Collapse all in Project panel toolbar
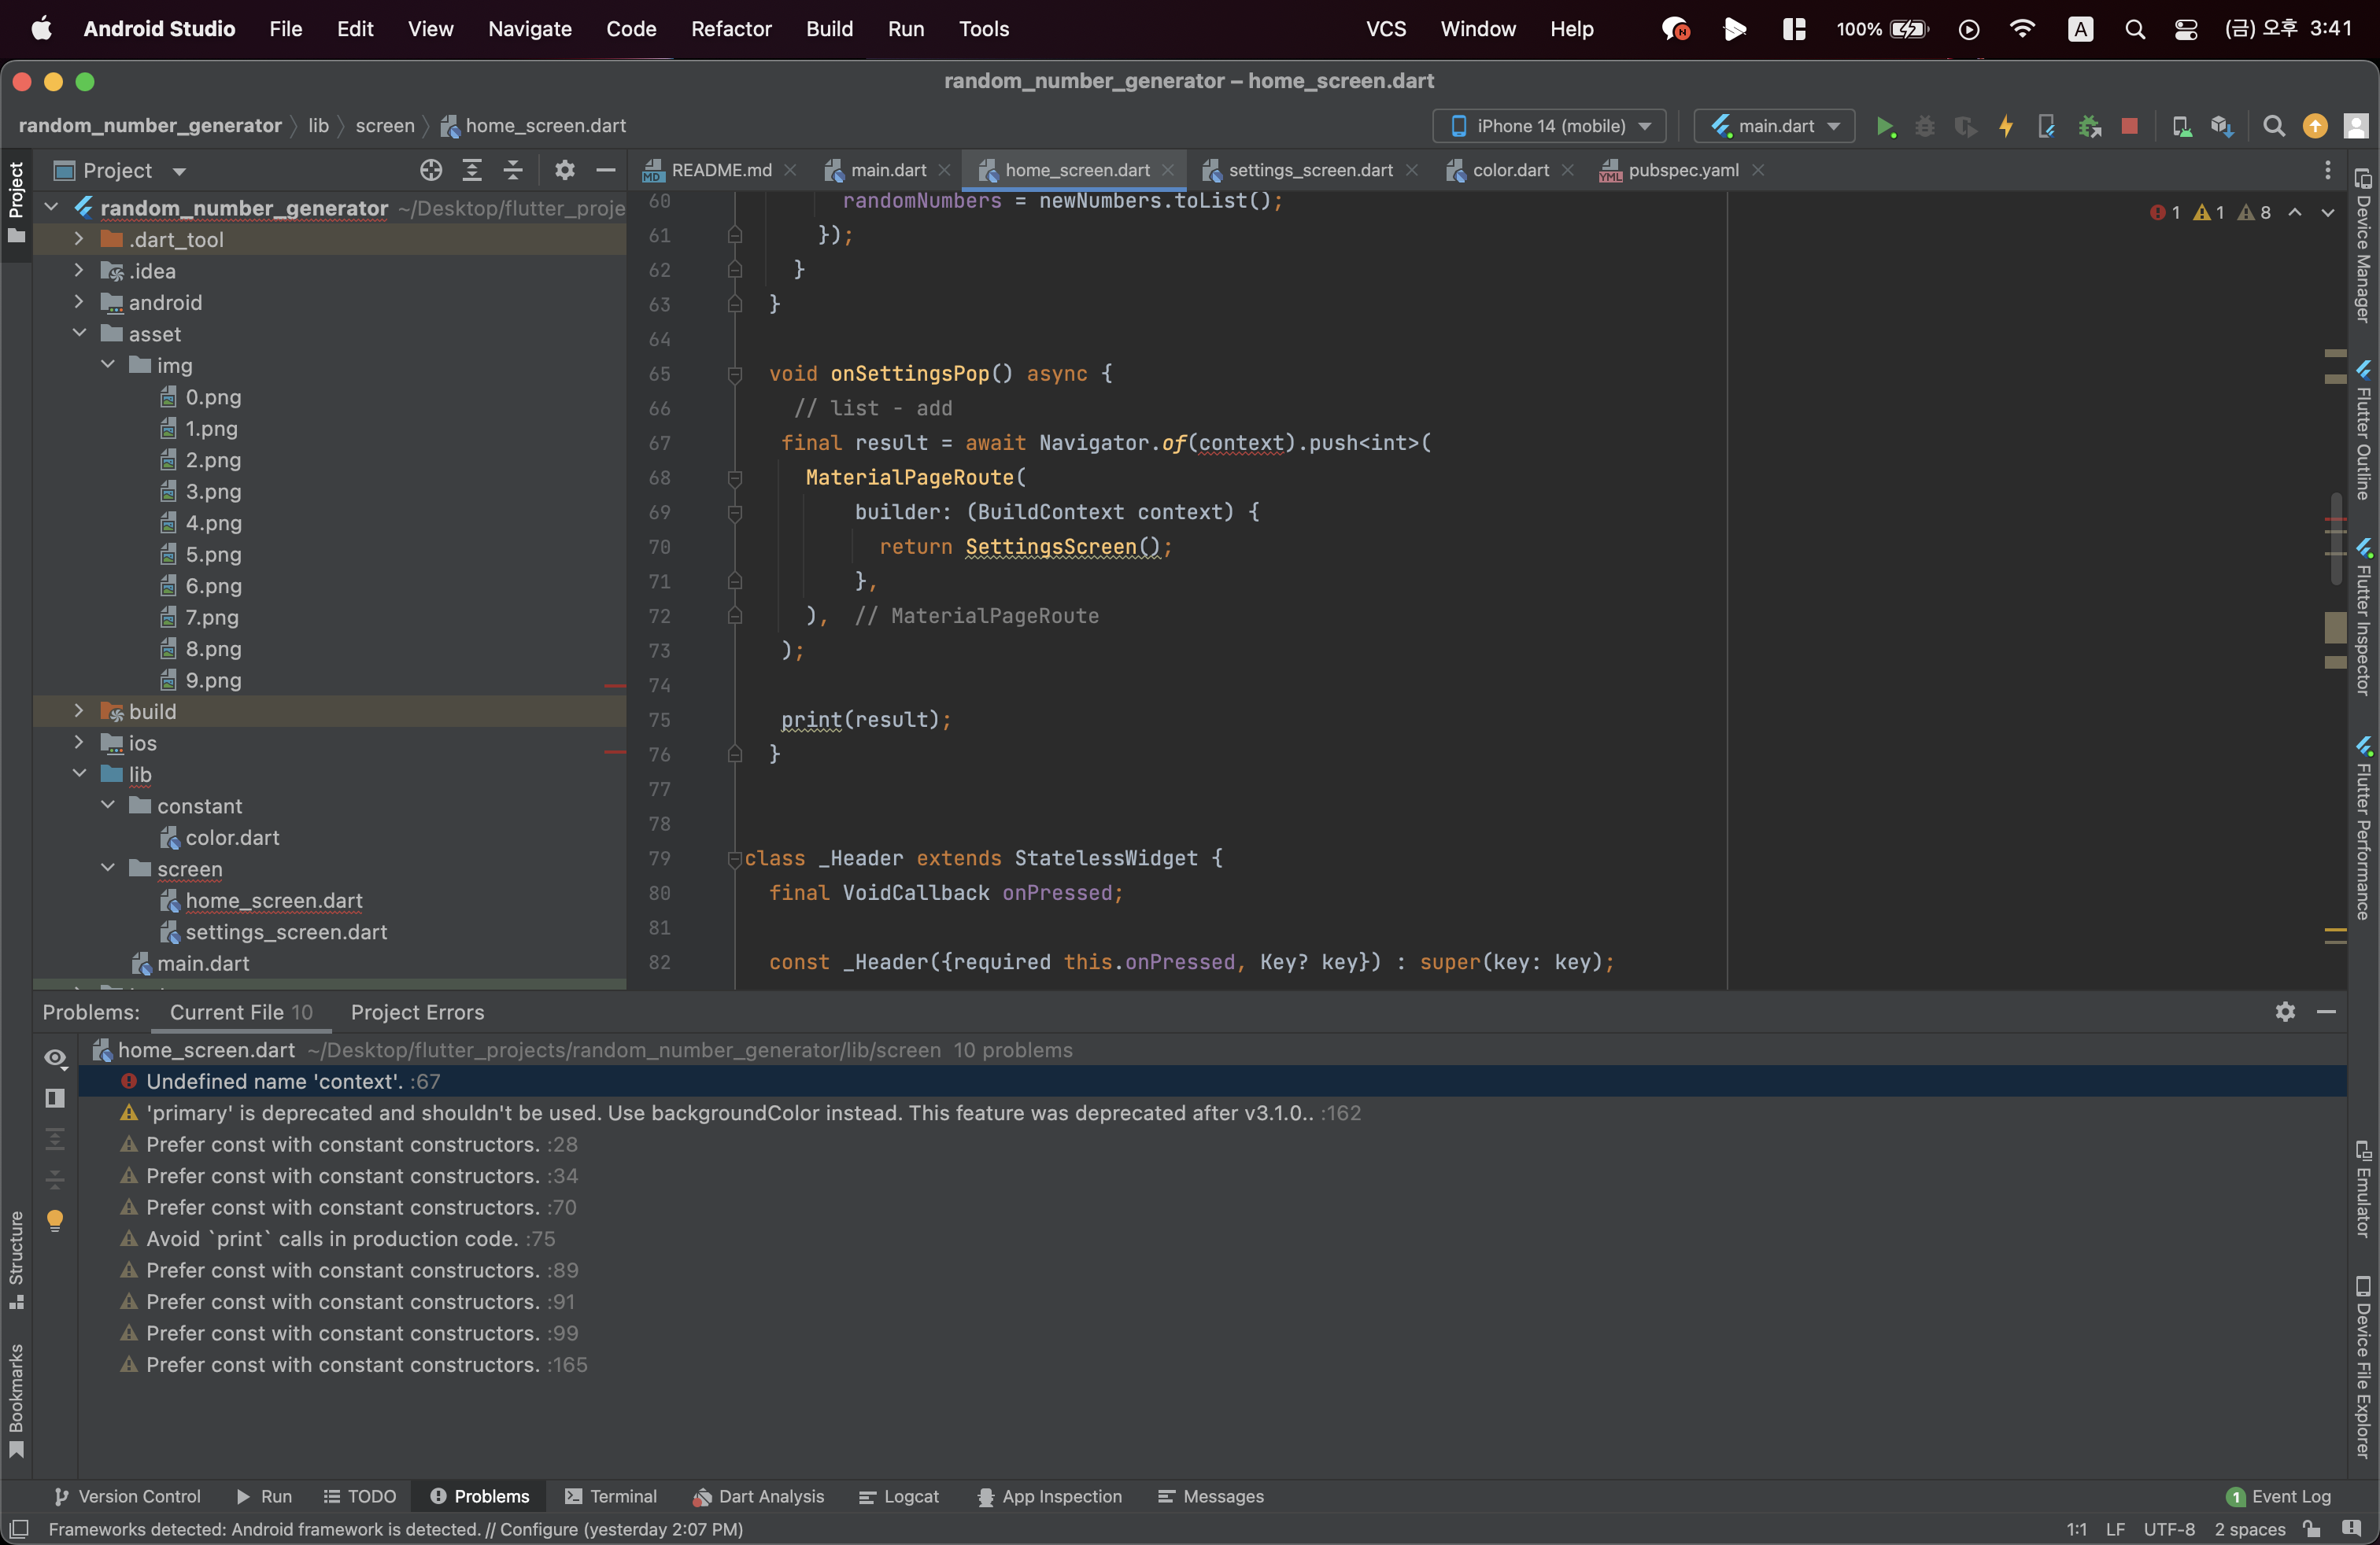The image size is (2380, 1545). pyautogui.click(x=513, y=170)
